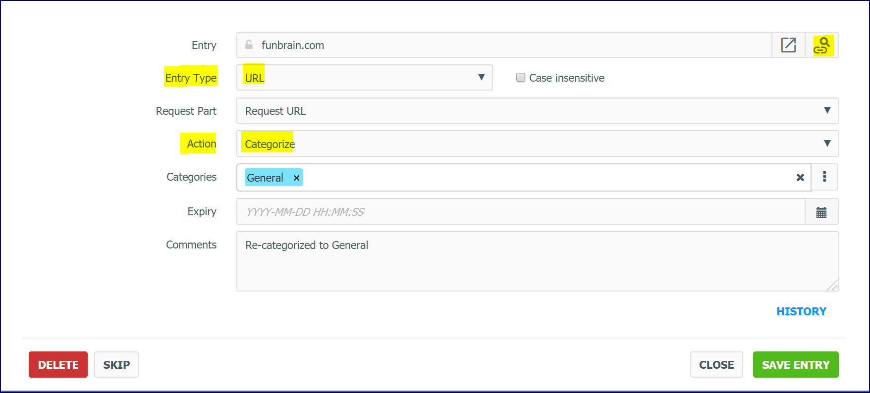Click the CLOSE button
This screenshot has width=870, height=393.
pos(716,365)
